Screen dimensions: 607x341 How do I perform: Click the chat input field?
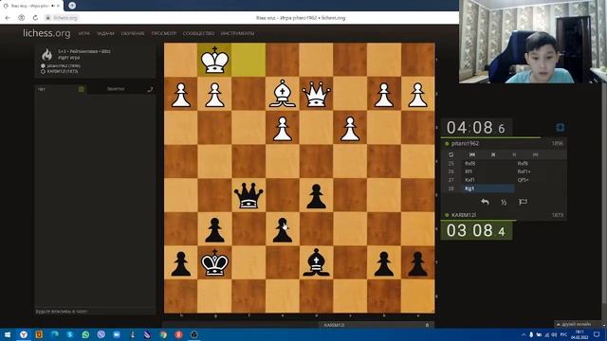[95, 312]
